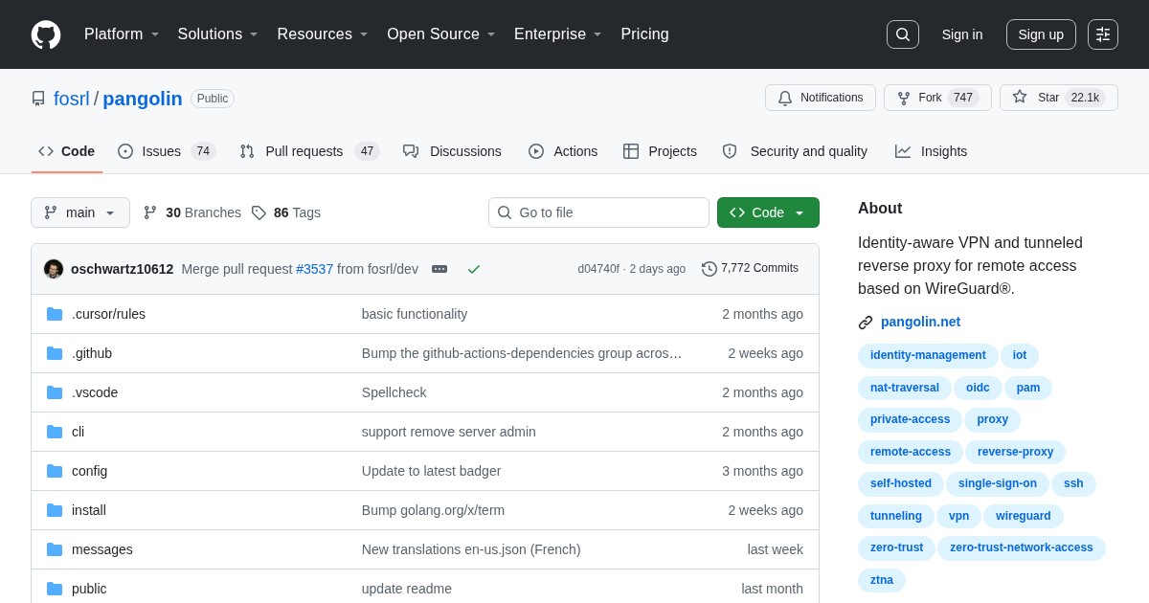Open pull request #3537 link
Viewport: 1149px width, 603px height.
(x=314, y=269)
